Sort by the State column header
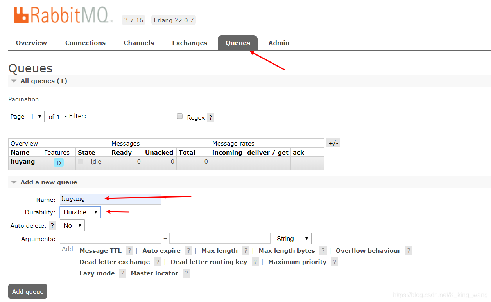This screenshot has width=491, height=302. (86, 153)
